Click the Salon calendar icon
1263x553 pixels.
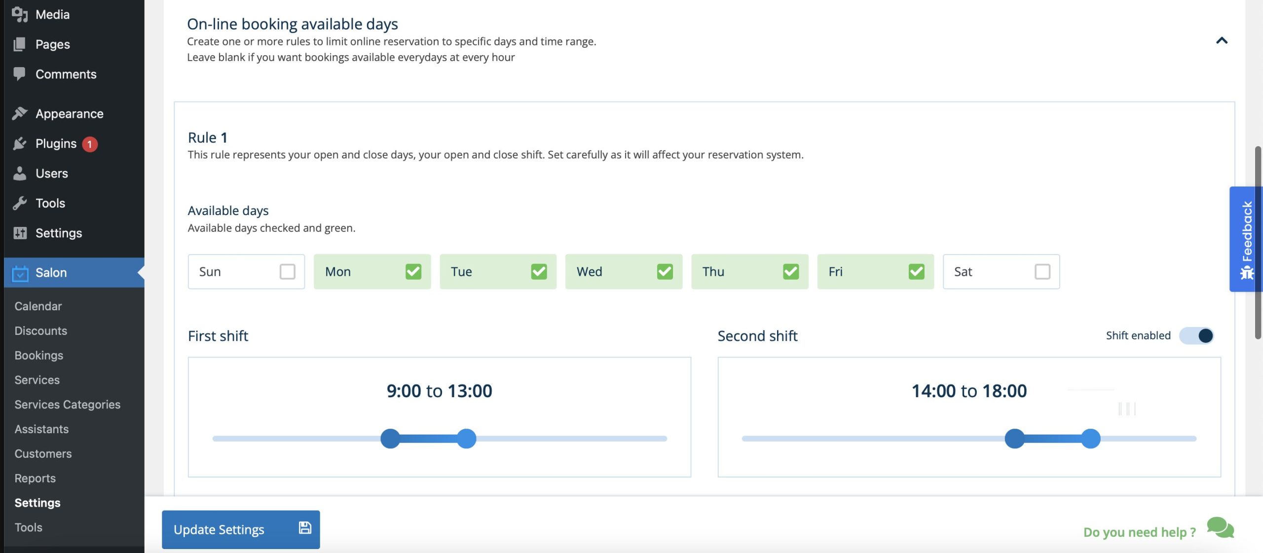point(20,273)
